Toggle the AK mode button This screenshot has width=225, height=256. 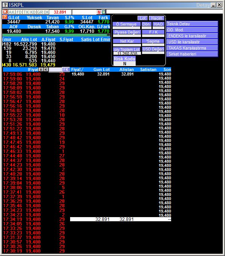click(x=12, y=12)
